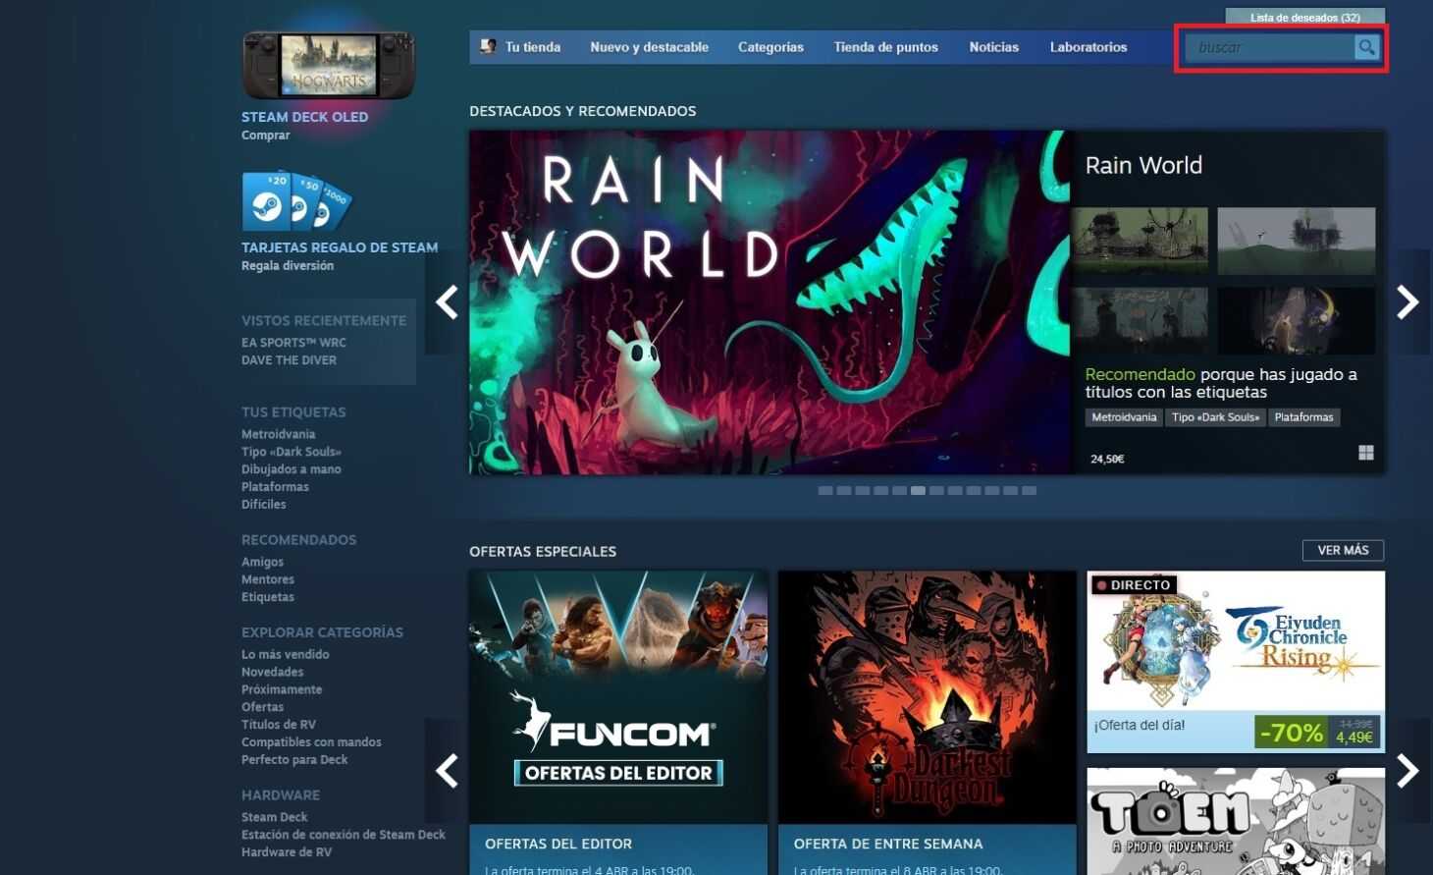The width and height of the screenshot is (1433, 875).
Task: Open Mentores recommendations
Action: coord(267,579)
